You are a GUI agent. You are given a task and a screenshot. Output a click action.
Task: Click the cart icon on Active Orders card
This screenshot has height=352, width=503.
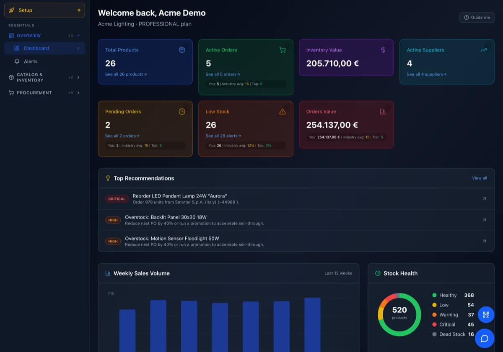pos(283,50)
